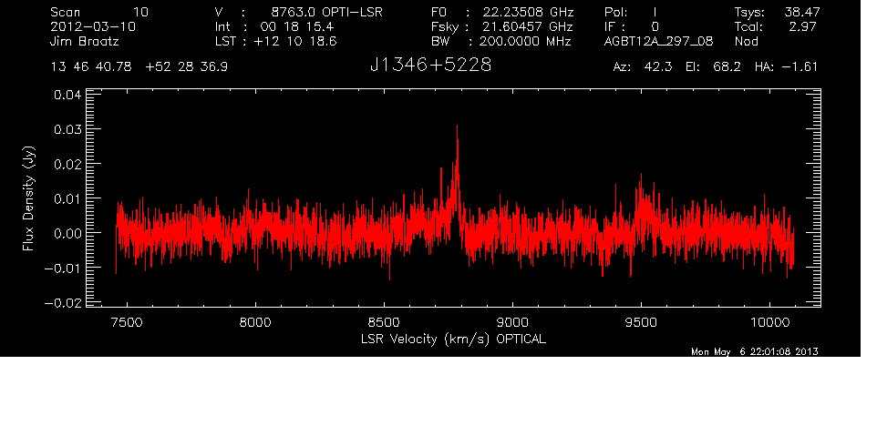Click the azimuth value 42.3

pos(658,66)
